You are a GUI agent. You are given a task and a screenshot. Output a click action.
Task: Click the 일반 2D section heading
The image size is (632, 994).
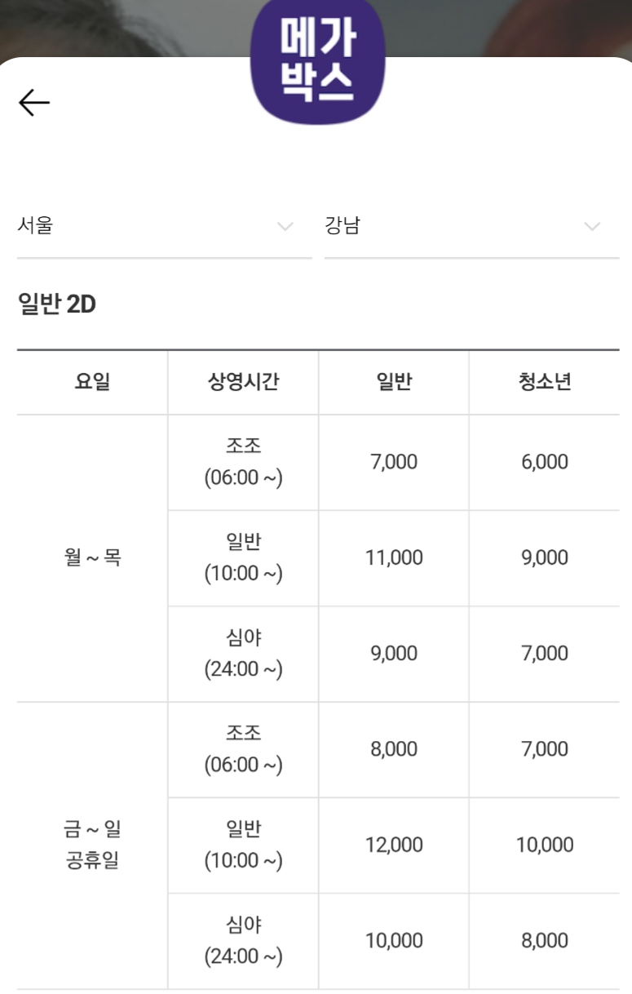pyautogui.click(x=57, y=304)
